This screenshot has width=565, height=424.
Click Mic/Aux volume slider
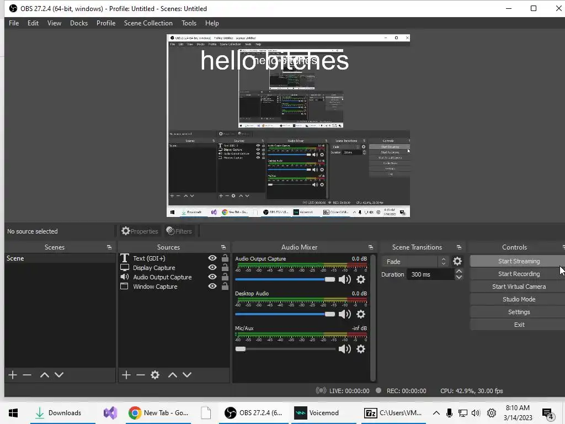(285, 349)
